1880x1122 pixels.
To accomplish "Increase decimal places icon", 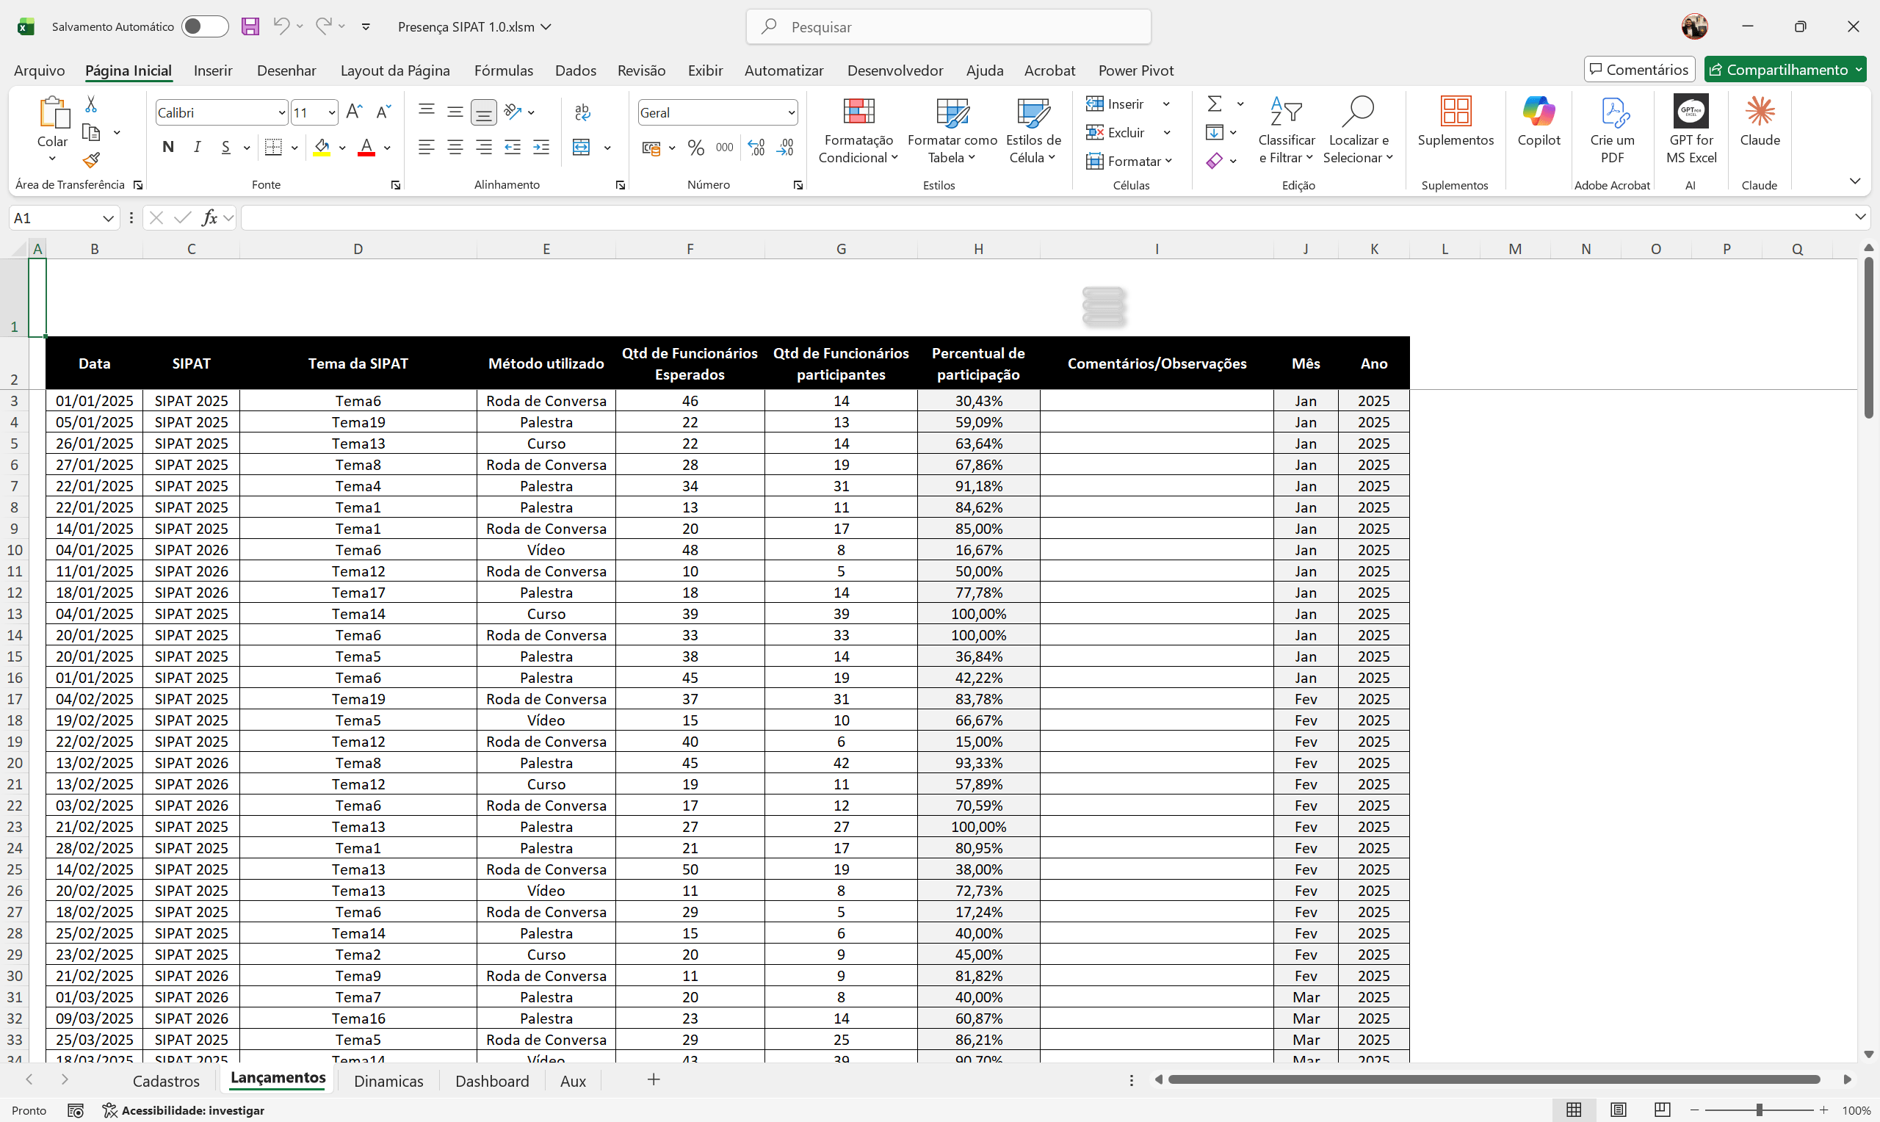I will coord(756,148).
